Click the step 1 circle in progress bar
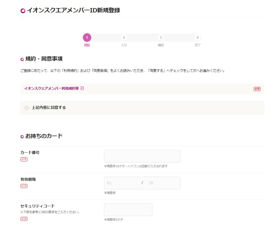This screenshot has width=273, height=226. tap(87, 37)
